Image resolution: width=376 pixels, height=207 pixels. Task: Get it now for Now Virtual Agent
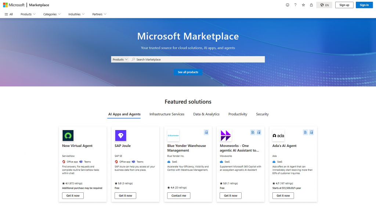pyautogui.click(x=73, y=196)
